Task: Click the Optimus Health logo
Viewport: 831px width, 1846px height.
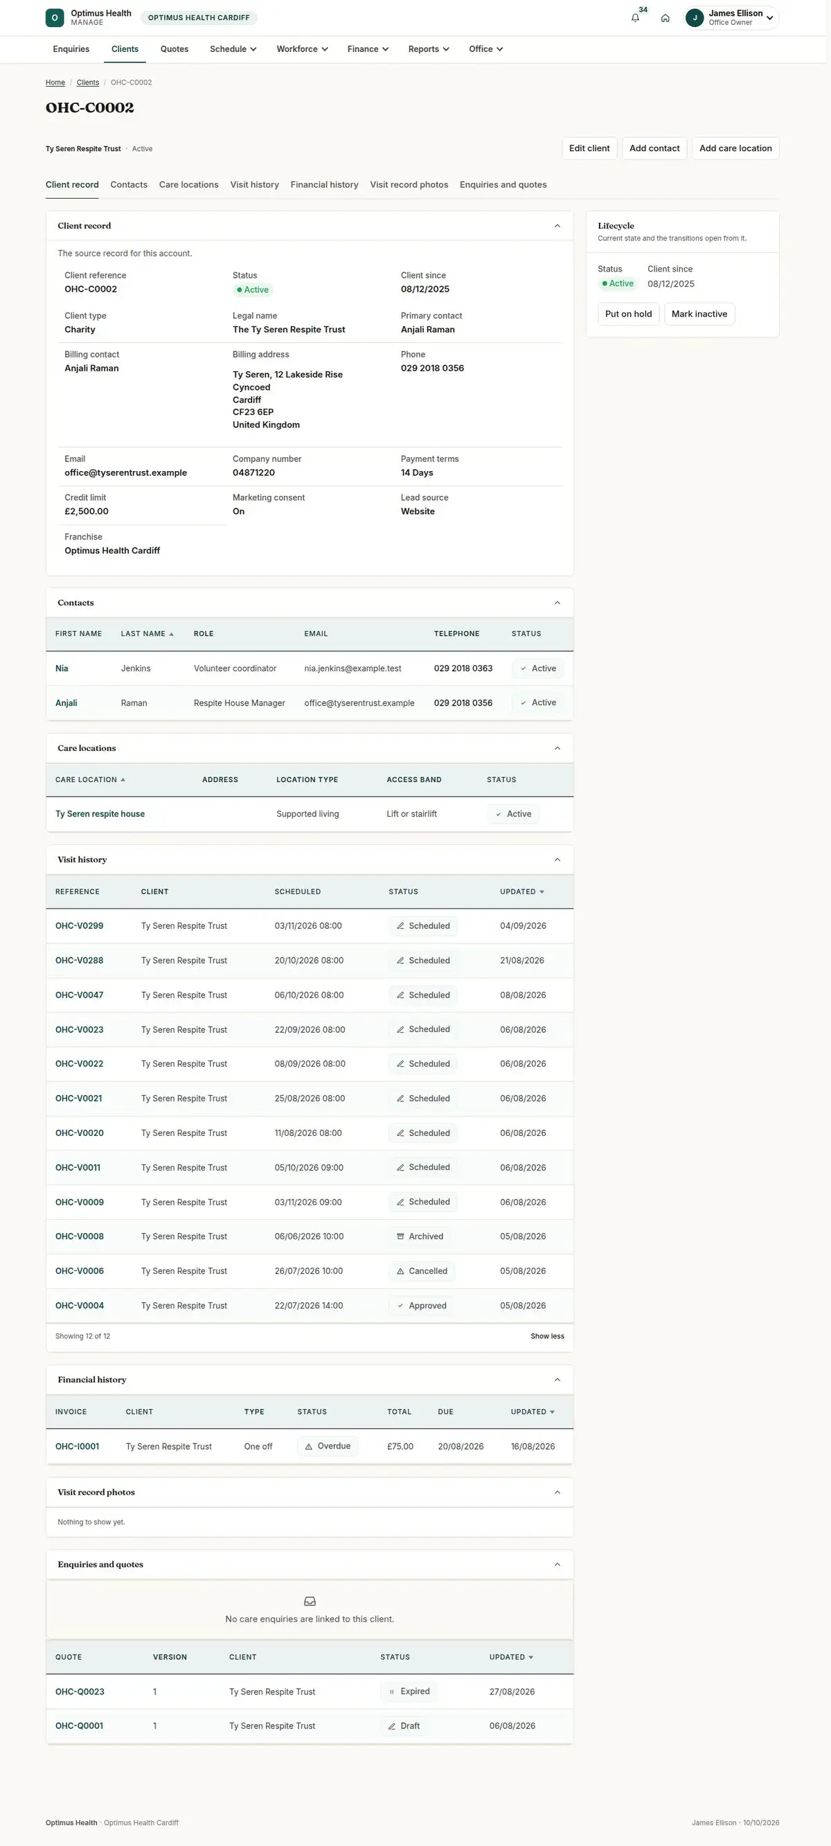Action: (x=55, y=18)
